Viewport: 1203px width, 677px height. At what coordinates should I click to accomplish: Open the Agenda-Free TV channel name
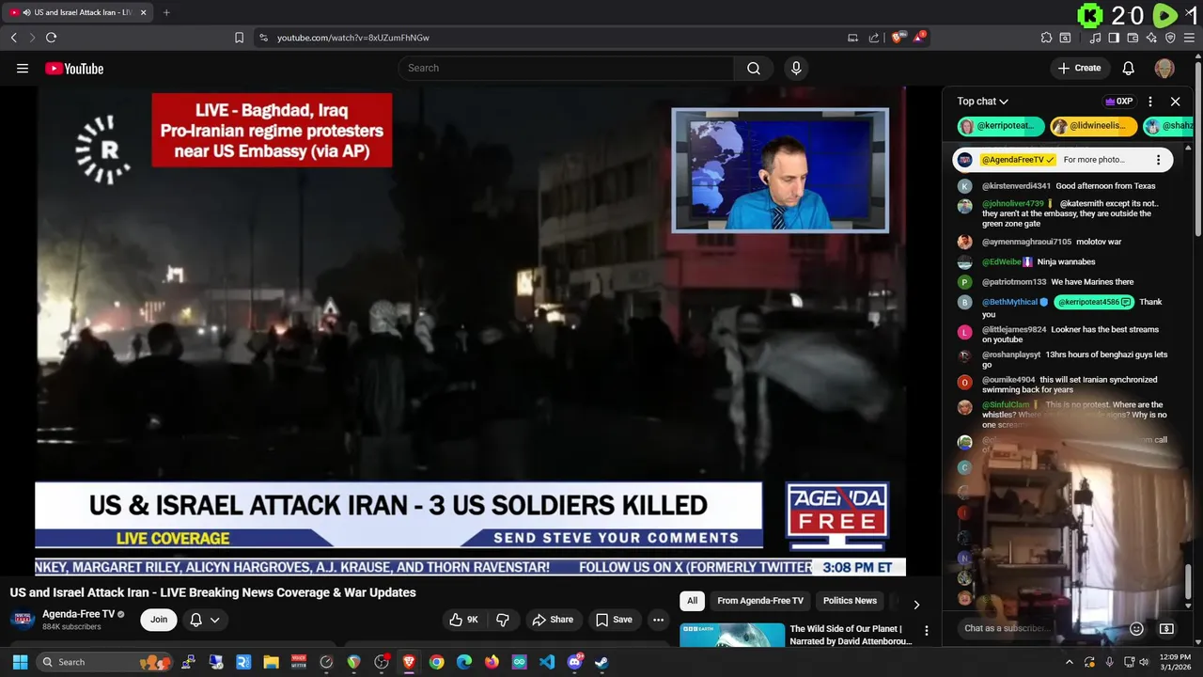[78, 614]
